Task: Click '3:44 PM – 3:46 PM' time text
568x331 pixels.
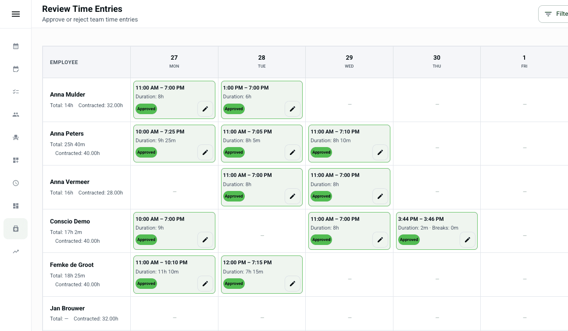Action: [421, 219]
